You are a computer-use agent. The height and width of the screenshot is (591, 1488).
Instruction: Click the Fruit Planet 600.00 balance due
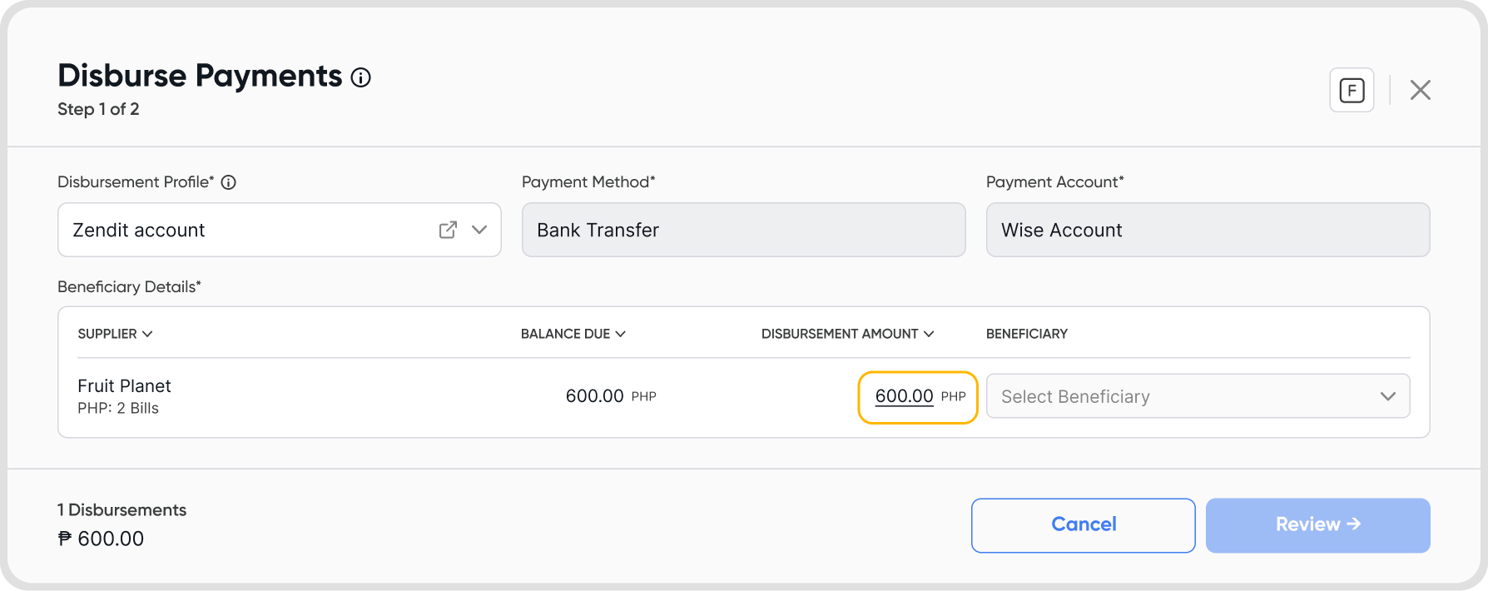point(594,396)
